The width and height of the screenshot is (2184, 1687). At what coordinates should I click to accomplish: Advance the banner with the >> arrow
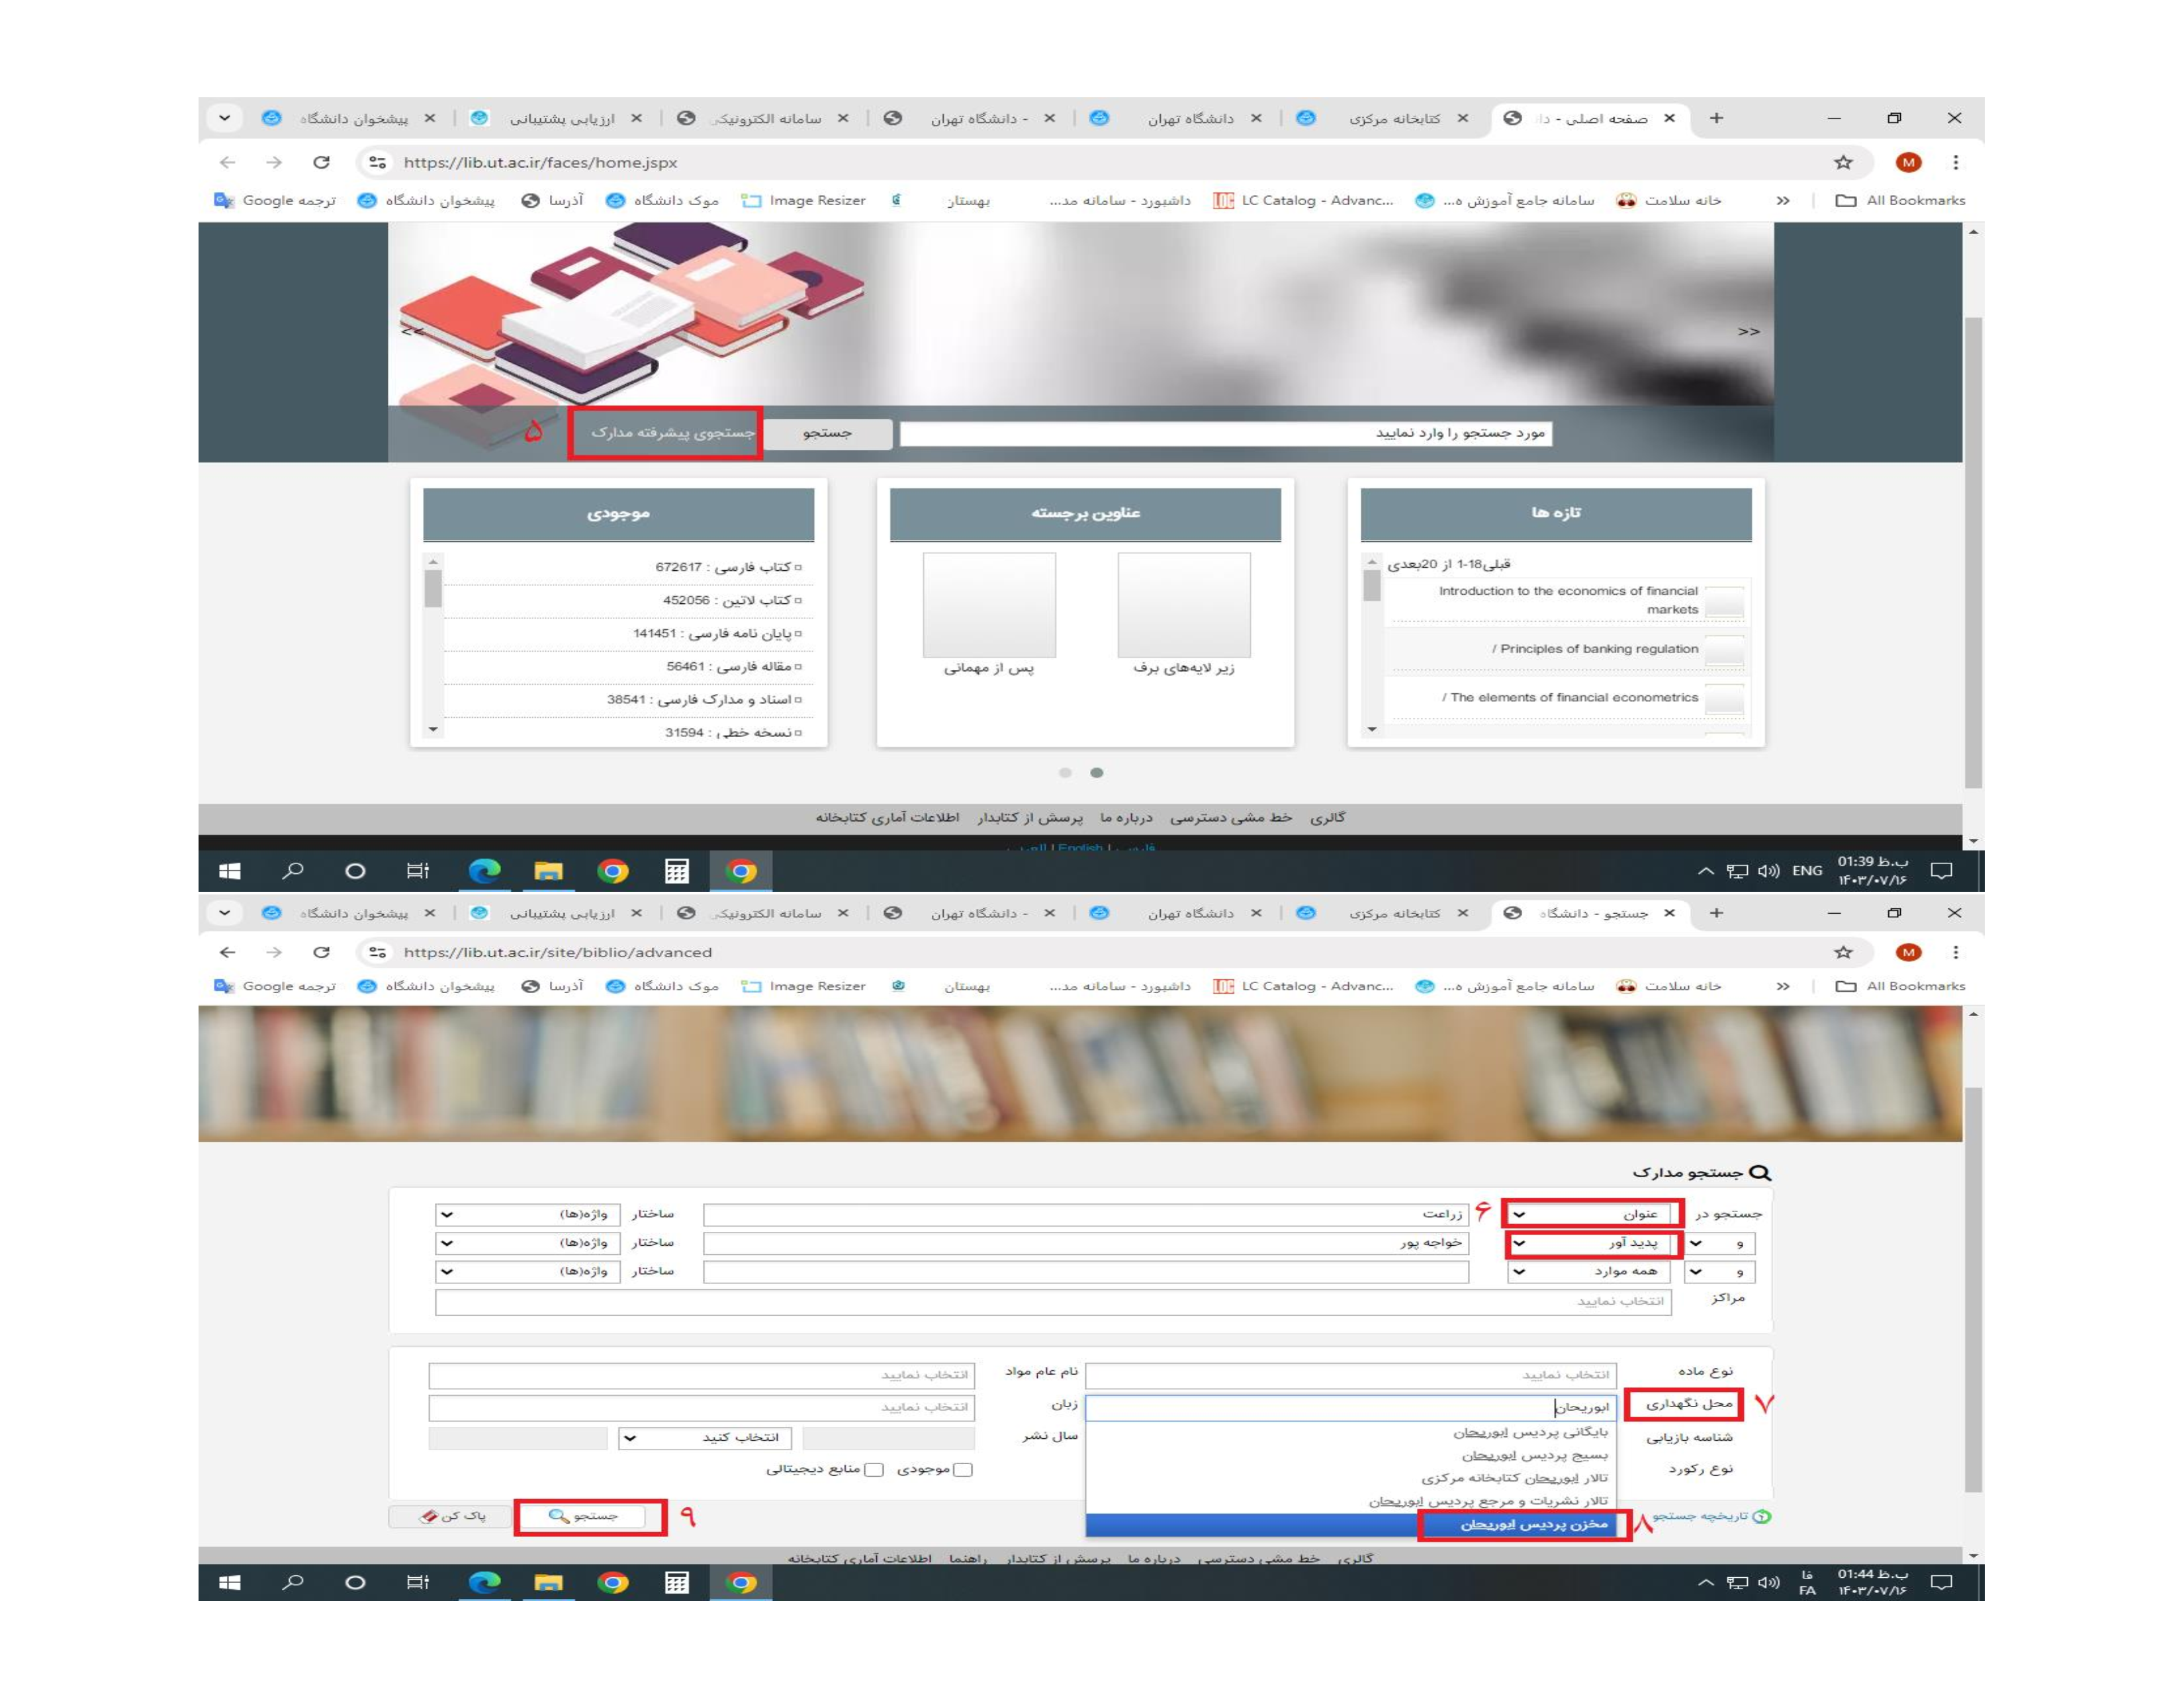(1748, 331)
